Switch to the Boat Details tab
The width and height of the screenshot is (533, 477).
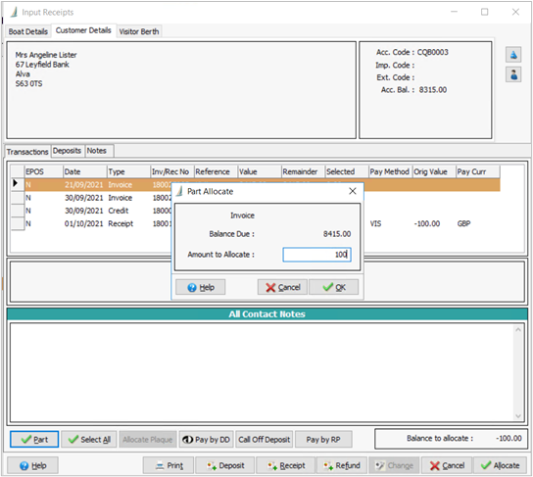pos(27,31)
